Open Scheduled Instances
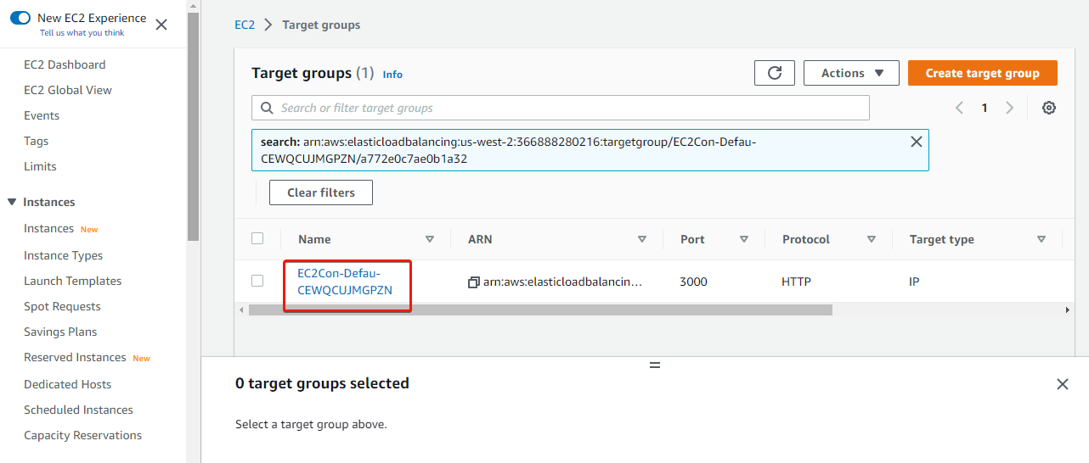The image size is (1089, 463). coord(78,410)
